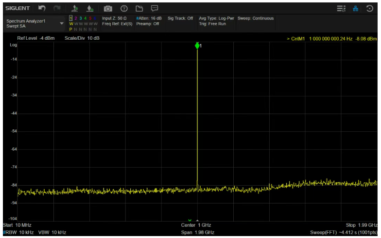Click the -84 axis label
Image resolution: width=381 pixels, height=238 pixels.
coord(14,185)
